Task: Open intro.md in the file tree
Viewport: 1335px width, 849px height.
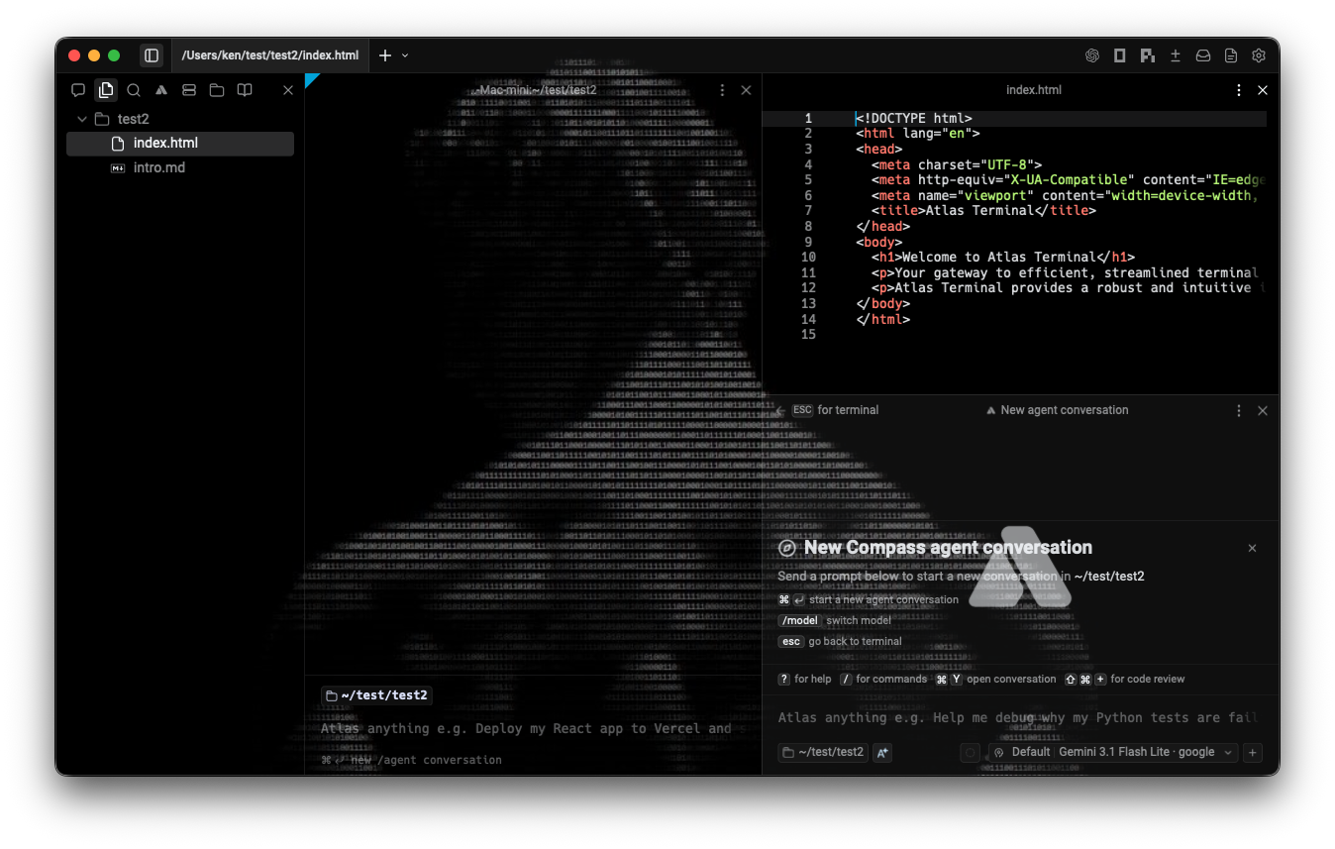Action: [180, 167]
